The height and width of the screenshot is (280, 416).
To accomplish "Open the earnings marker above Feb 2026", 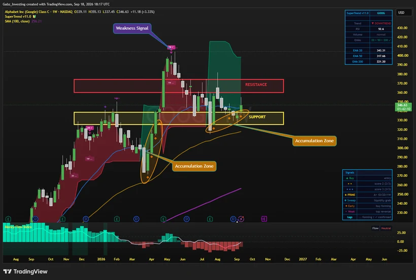I will click(117, 219).
